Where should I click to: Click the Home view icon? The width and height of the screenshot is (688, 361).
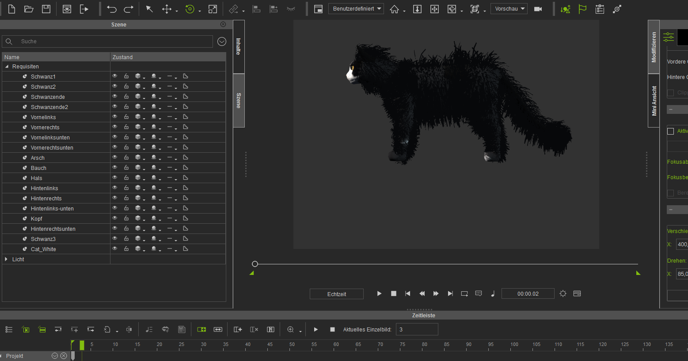click(x=394, y=9)
